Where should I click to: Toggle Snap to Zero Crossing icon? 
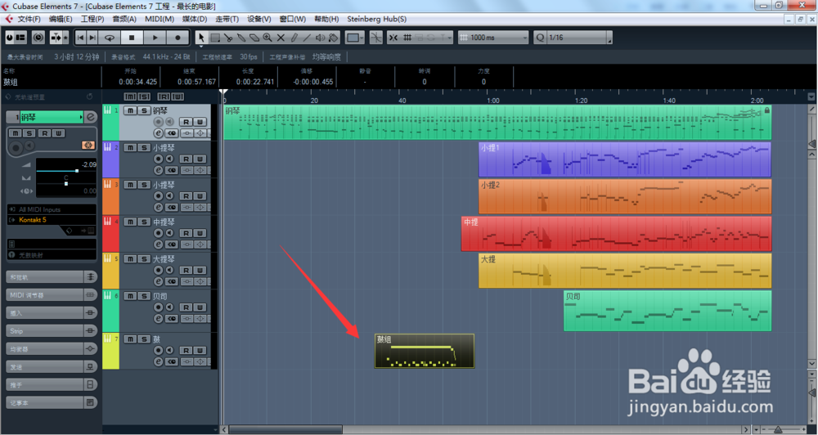(375, 38)
